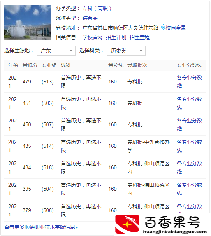This screenshot has height=236, width=211.
Task: Open 各专业分数线 for the 451 row
Action: click(x=189, y=103)
